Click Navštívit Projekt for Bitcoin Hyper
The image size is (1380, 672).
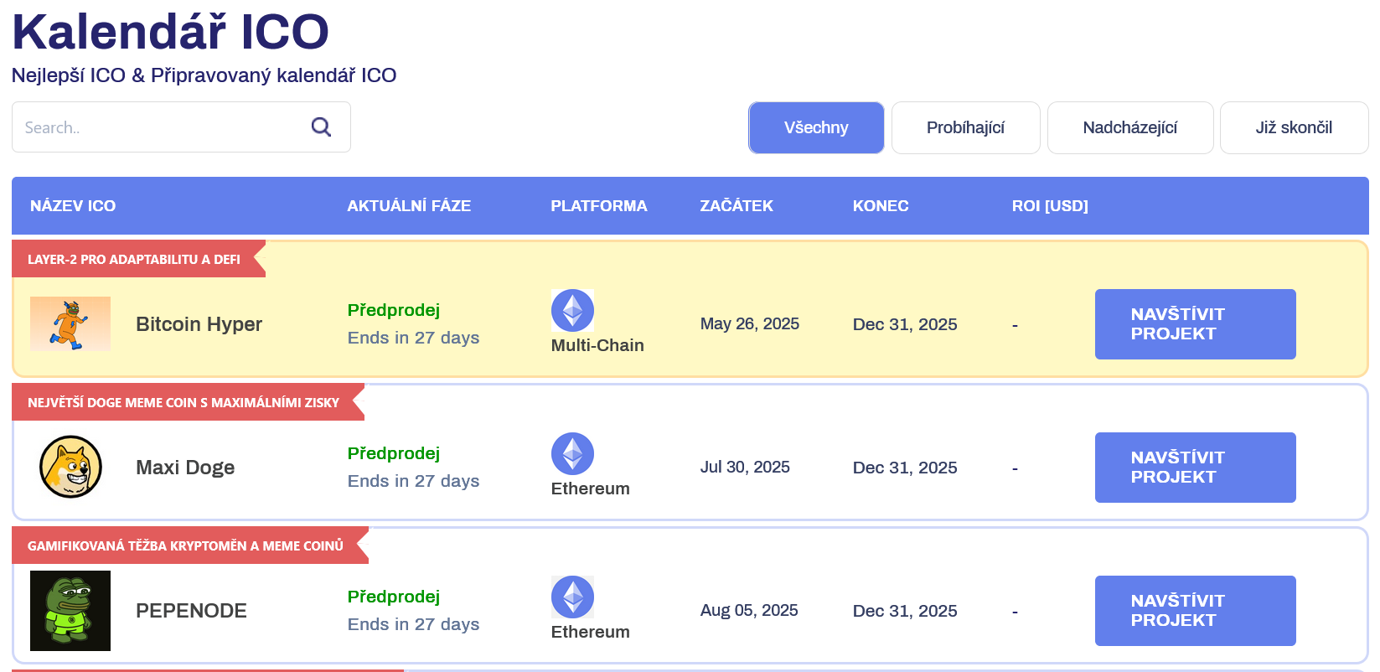coord(1195,324)
